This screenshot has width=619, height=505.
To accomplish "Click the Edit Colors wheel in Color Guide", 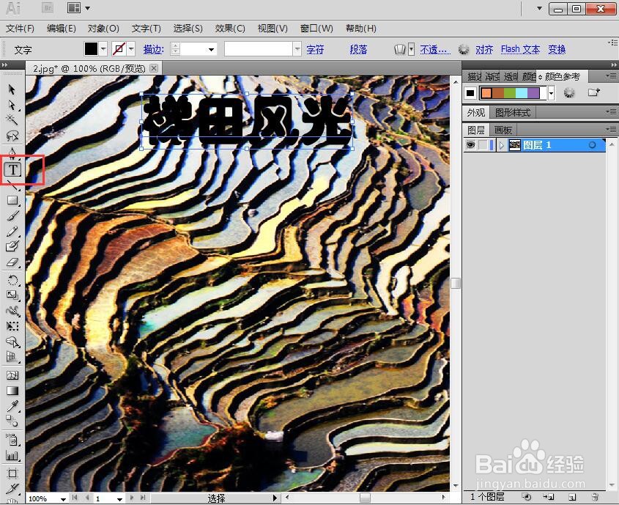I will (569, 93).
